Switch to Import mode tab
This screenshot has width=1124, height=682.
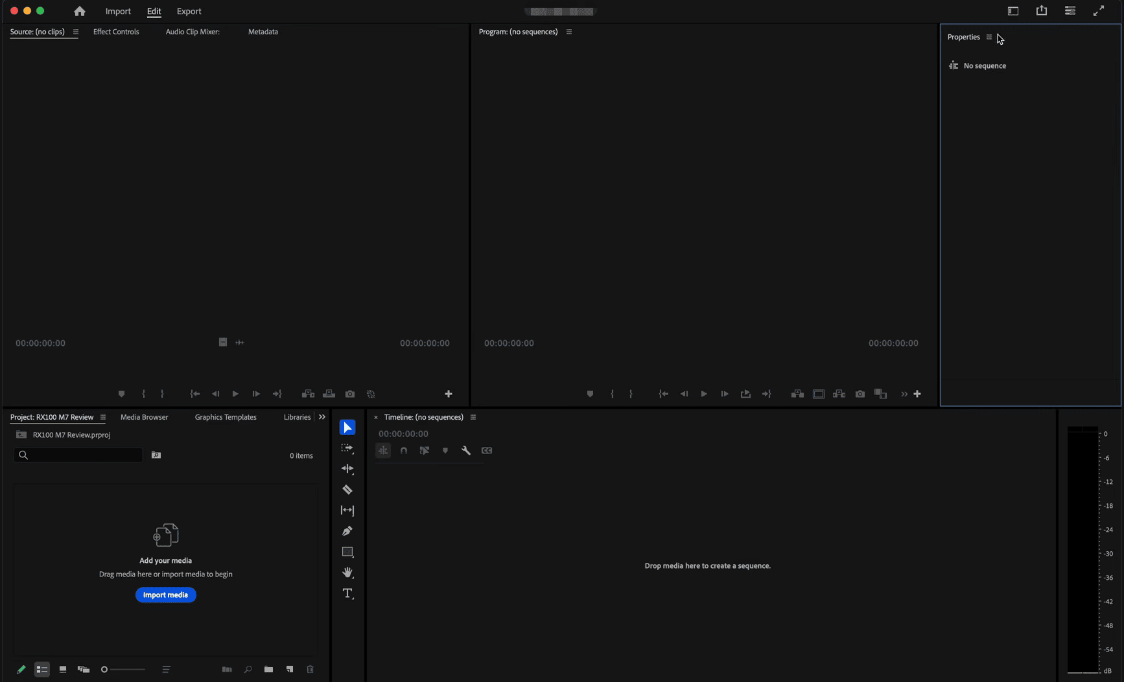pyautogui.click(x=118, y=11)
